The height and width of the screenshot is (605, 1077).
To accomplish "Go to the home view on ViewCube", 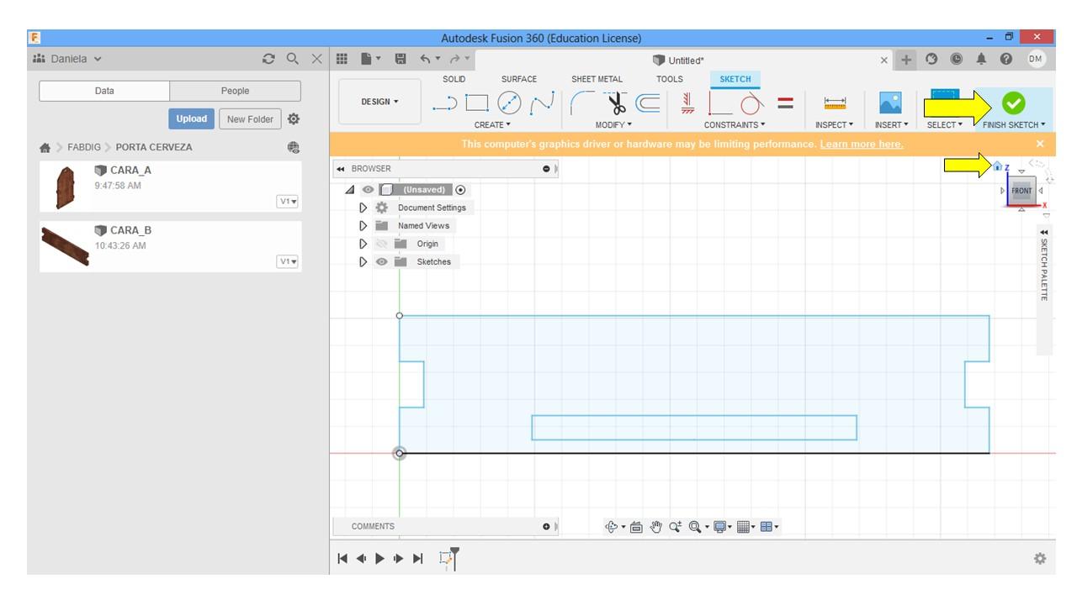I will coord(998,166).
